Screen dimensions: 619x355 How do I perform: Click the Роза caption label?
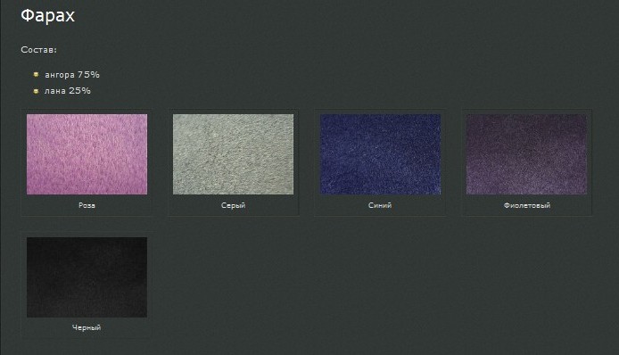click(87, 205)
